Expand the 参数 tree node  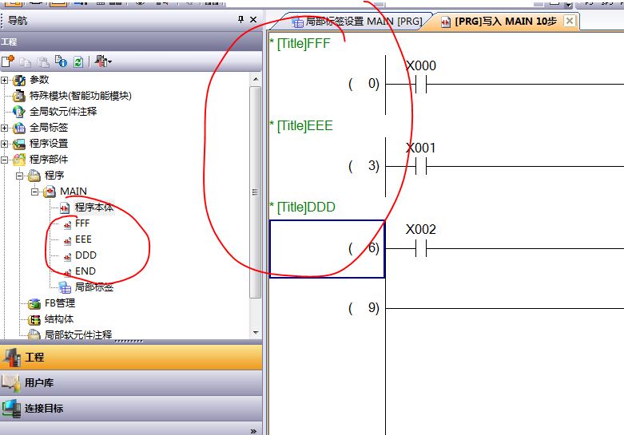click(x=5, y=80)
